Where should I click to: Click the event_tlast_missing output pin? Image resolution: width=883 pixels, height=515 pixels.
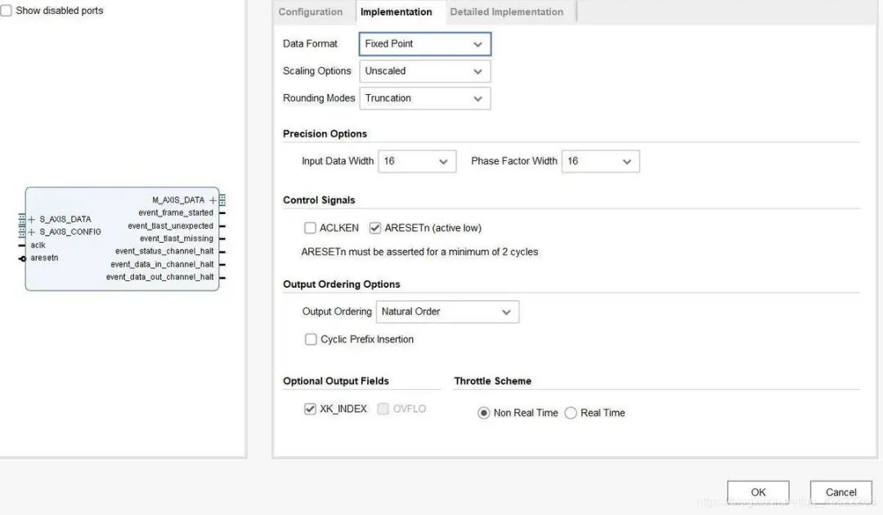click(x=222, y=239)
